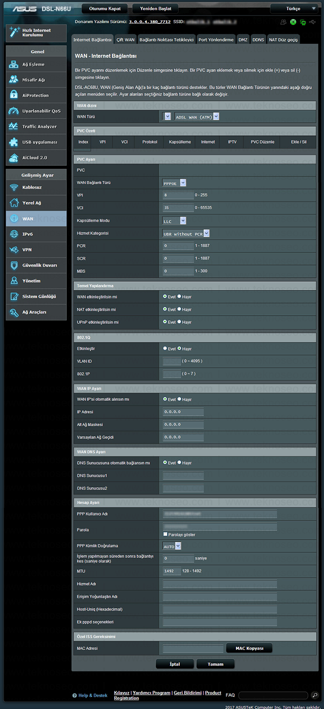This screenshot has height=709, width=324.
Task: Switch to NAT Düz geçiş tab
Action: coord(283,39)
